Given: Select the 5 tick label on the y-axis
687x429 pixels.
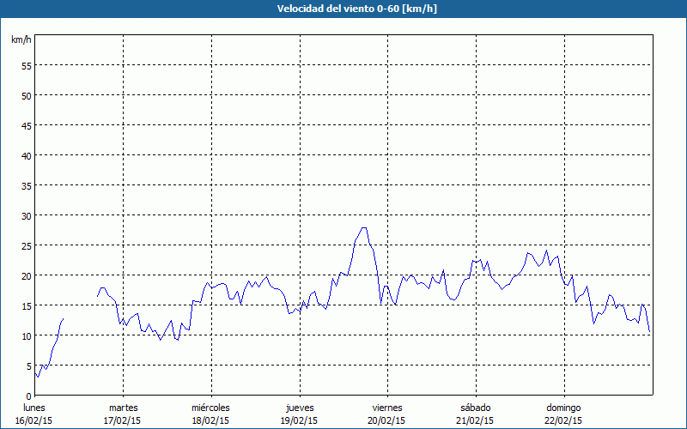Looking at the screenshot, I should point(28,366).
